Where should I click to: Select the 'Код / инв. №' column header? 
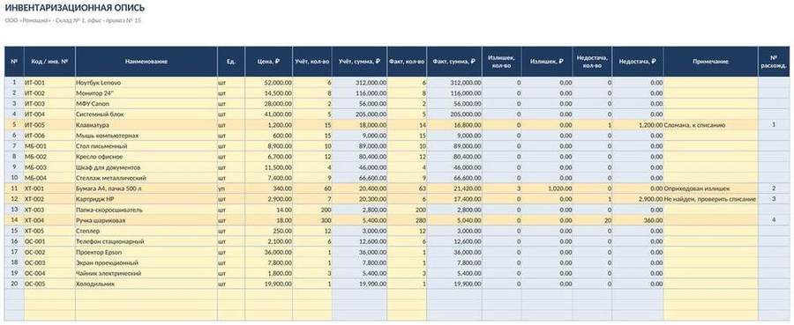coord(49,61)
